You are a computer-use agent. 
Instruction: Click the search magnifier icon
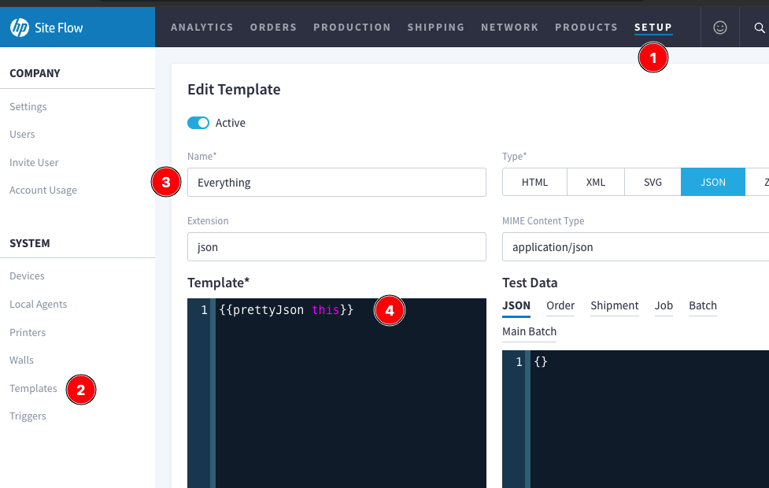(759, 28)
